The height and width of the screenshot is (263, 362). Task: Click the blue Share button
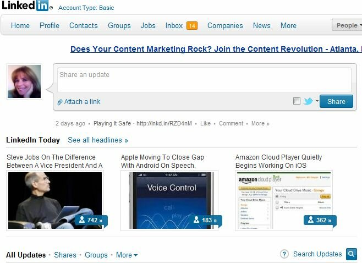(336, 101)
